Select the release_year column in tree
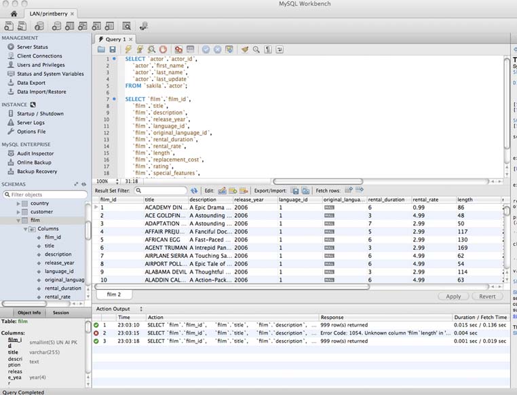The image size is (517, 395). point(59,263)
